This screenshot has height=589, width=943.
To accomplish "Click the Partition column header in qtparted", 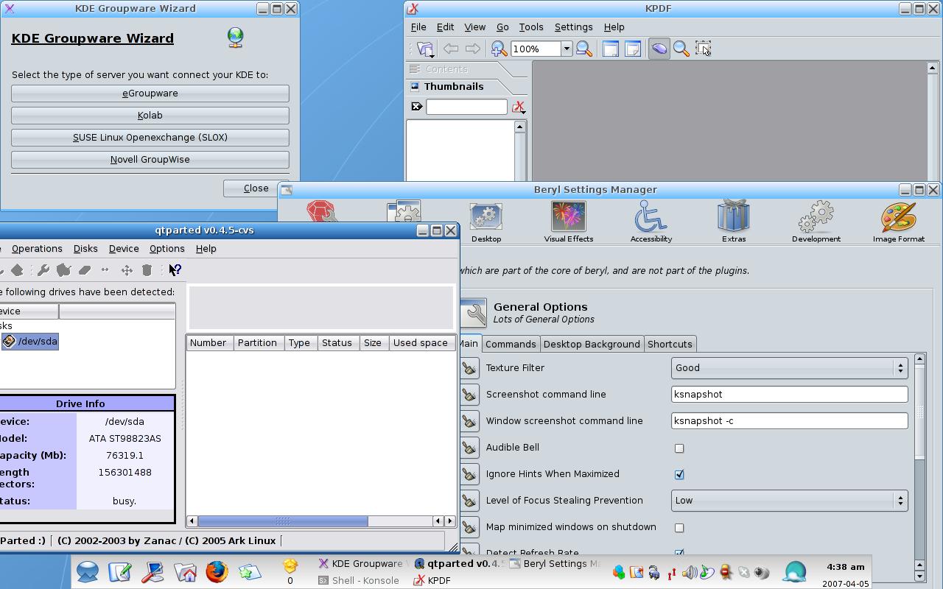I will click(257, 343).
